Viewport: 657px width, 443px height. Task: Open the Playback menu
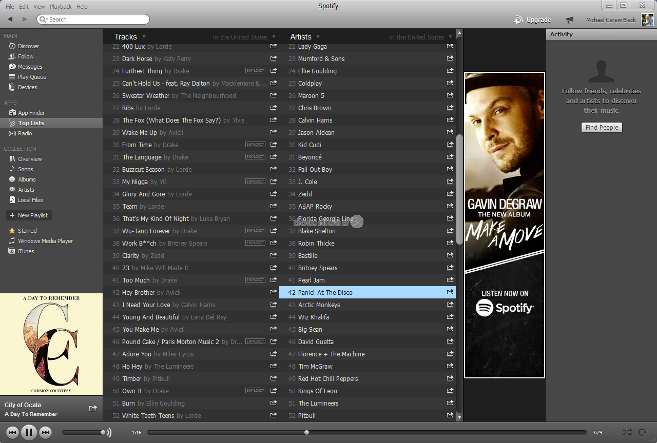click(x=60, y=6)
